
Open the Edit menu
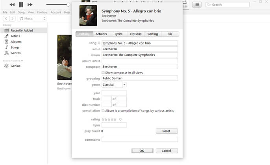pyautogui.click(x=13, y=13)
